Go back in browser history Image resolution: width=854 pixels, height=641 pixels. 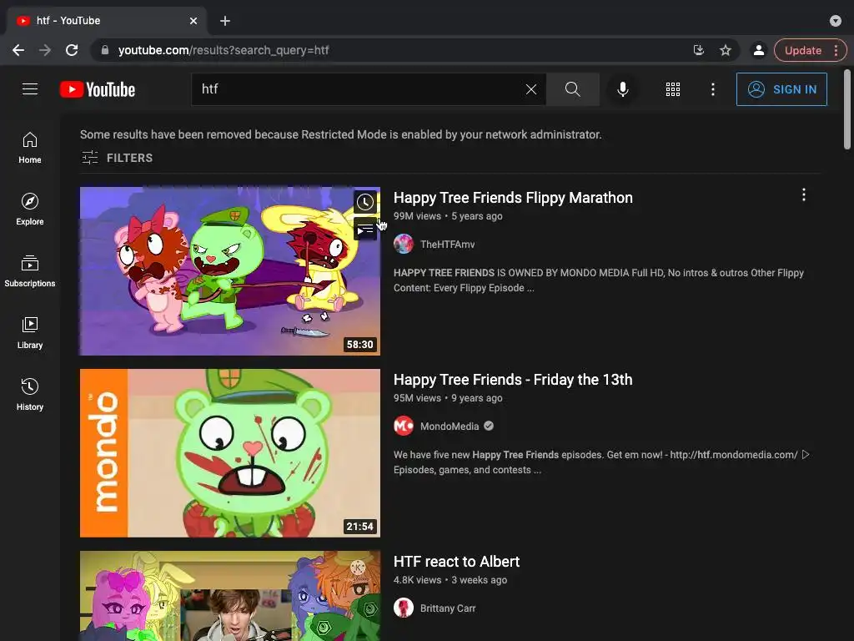18,50
